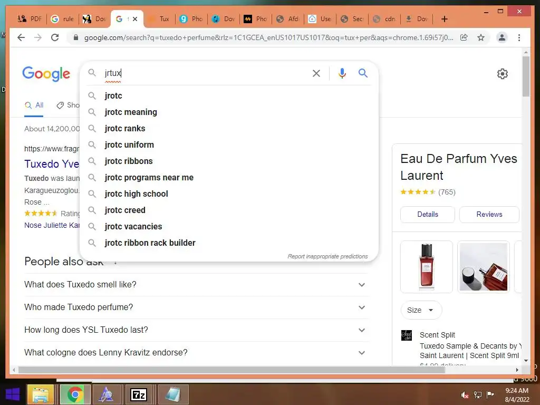Choose suggestion 'jrotc vacancies'

(229, 227)
